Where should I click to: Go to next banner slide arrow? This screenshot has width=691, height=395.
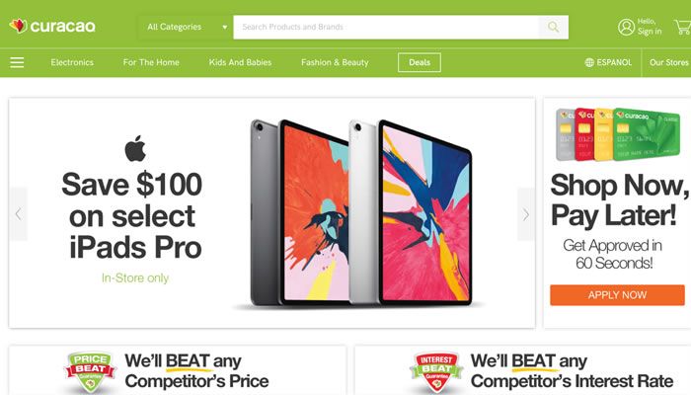pos(526,214)
